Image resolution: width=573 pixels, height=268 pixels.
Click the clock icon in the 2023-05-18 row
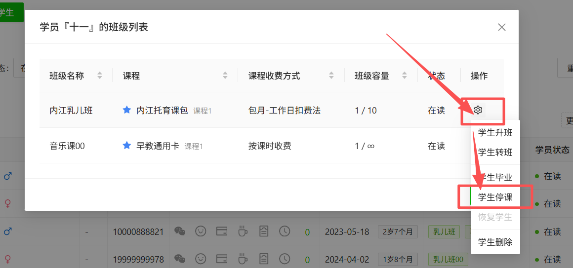(x=285, y=231)
